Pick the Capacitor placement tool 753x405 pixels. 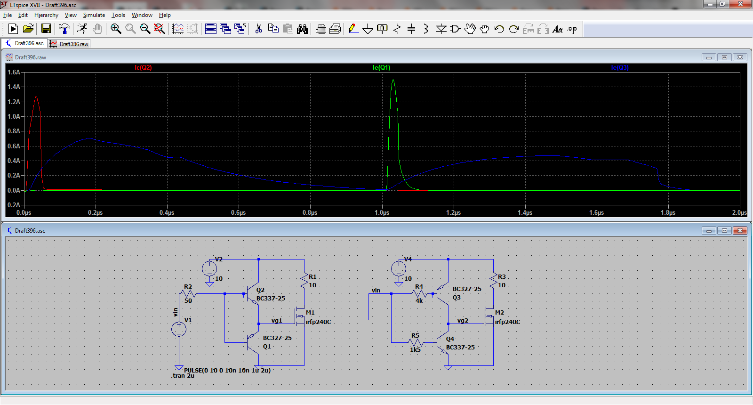tap(411, 29)
